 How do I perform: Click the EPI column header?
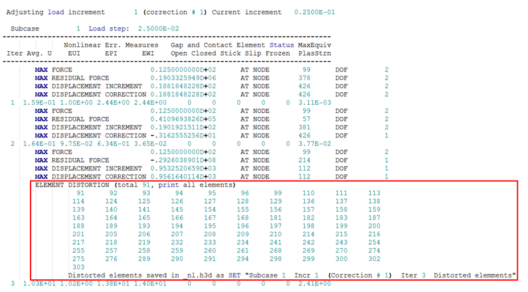[x=111, y=54]
